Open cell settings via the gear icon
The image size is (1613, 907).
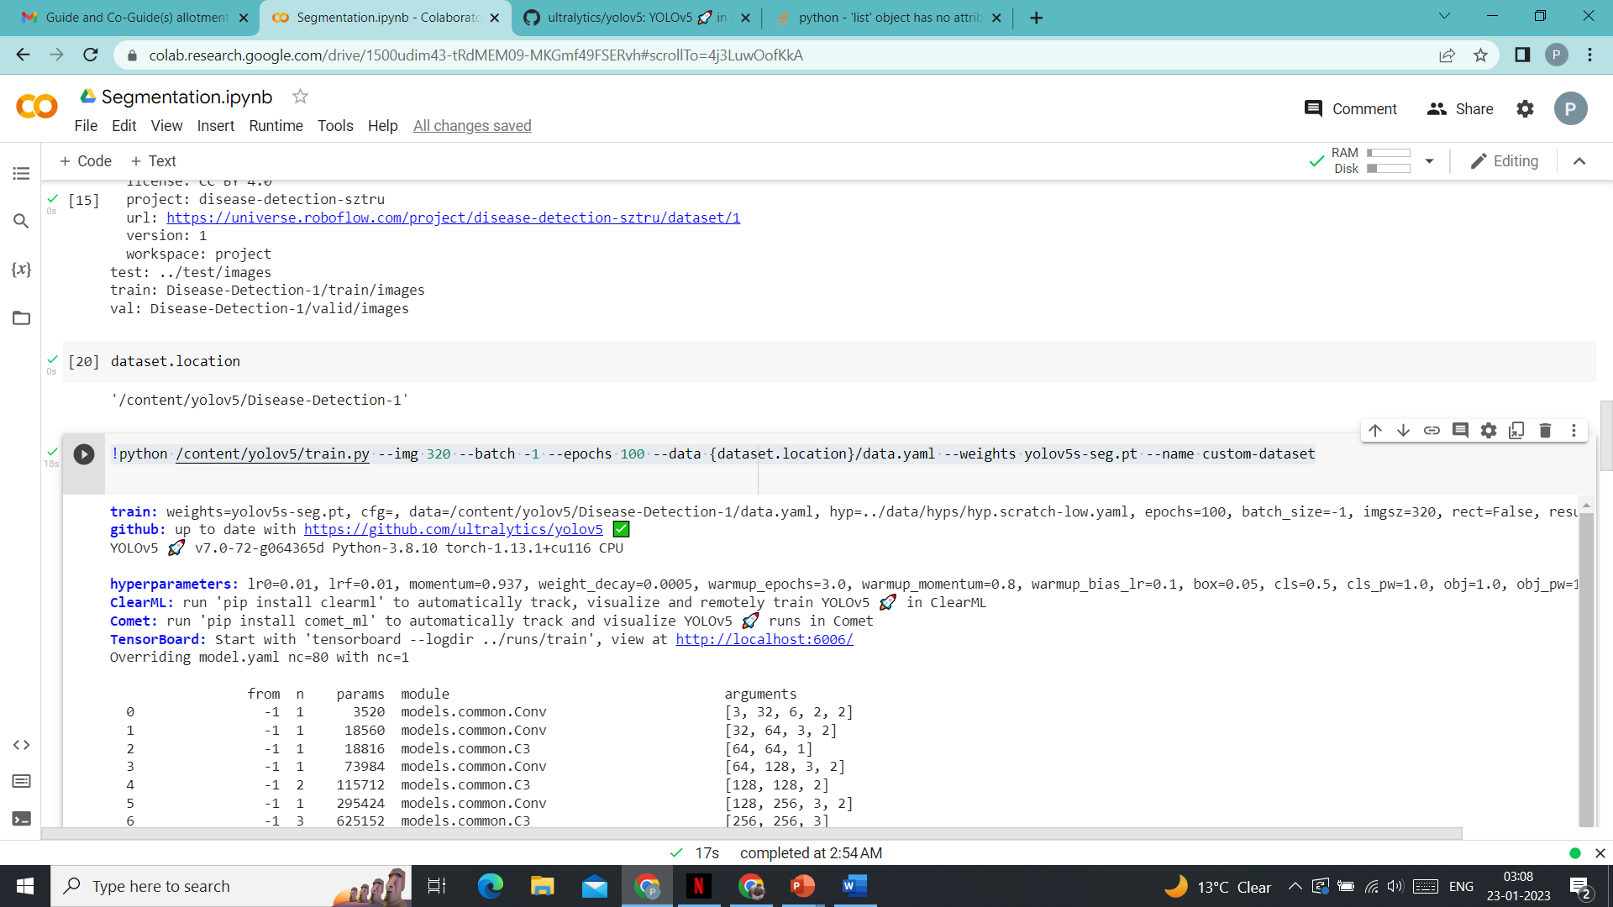(x=1489, y=430)
